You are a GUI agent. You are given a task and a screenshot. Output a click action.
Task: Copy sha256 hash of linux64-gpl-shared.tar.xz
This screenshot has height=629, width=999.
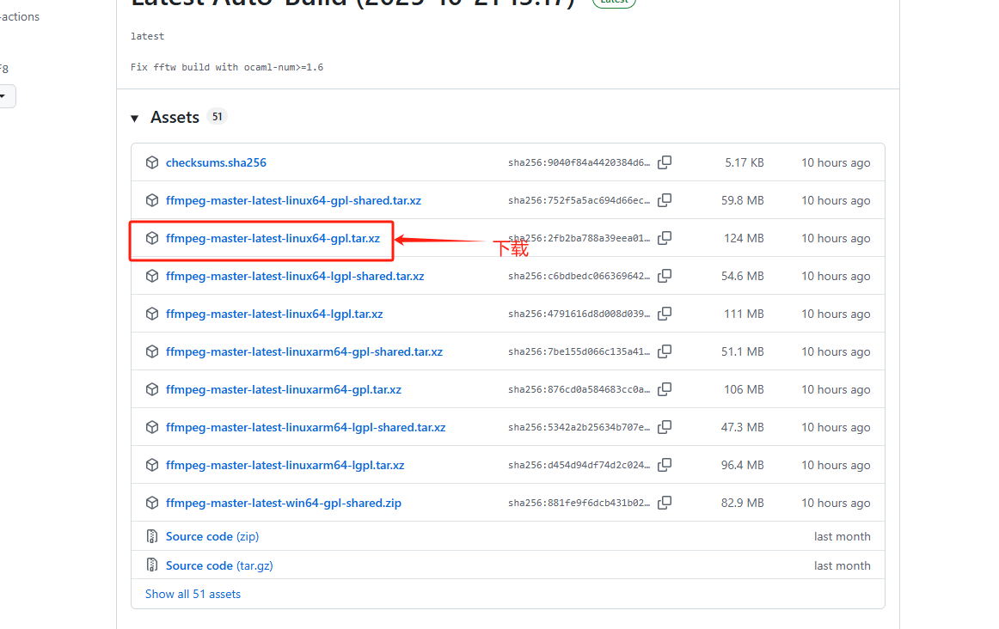(x=665, y=200)
